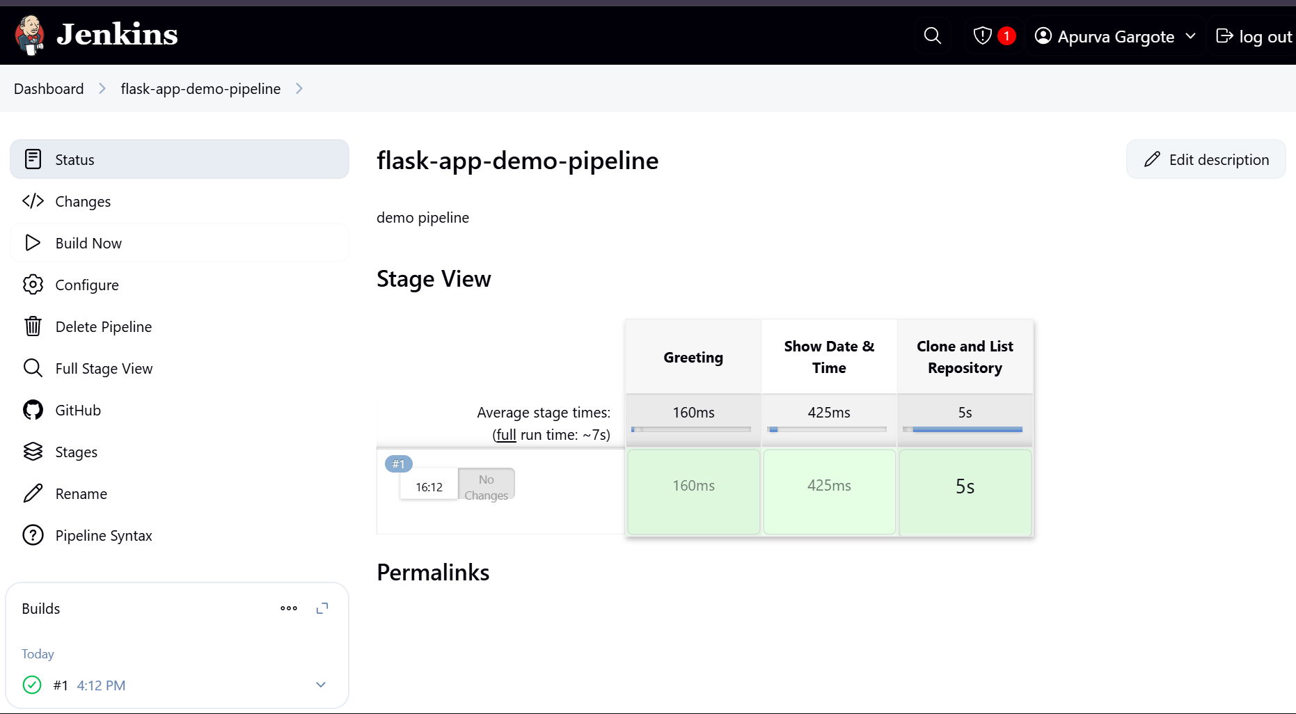Click the #1 build number in Builds list
Screen dimensions: 1296x714
tap(61, 685)
